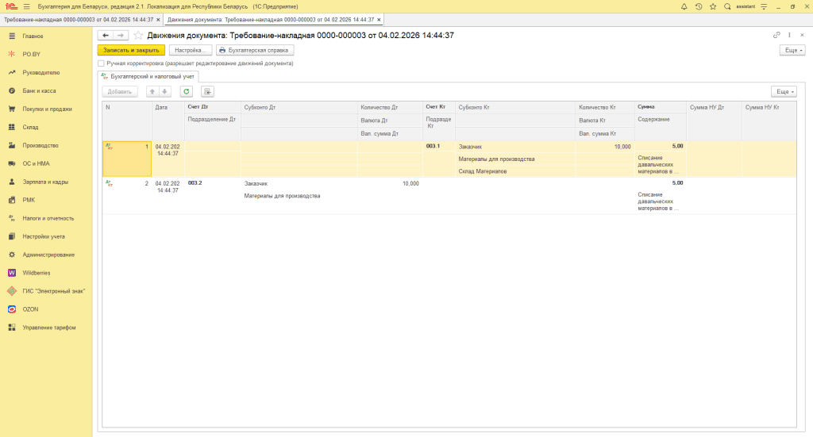Expand the upper Еще dropdown
The image size is (813, 437).
tap(792, 49)
